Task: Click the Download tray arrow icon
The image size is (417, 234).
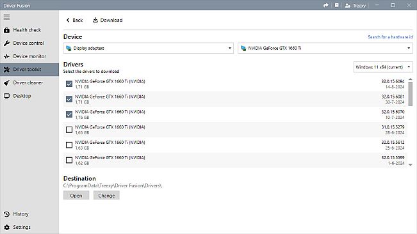Action: point(95,20)
